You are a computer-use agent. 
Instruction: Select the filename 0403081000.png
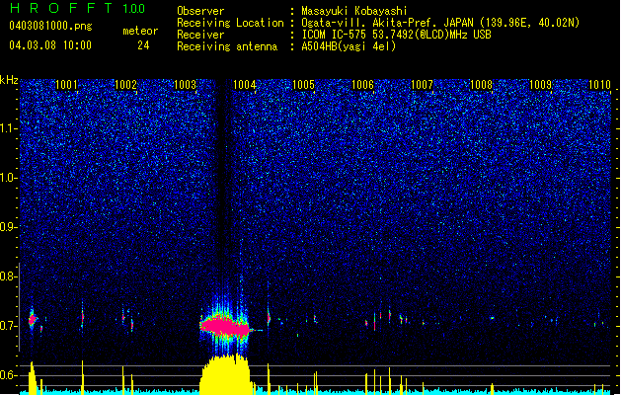(50, 26)
